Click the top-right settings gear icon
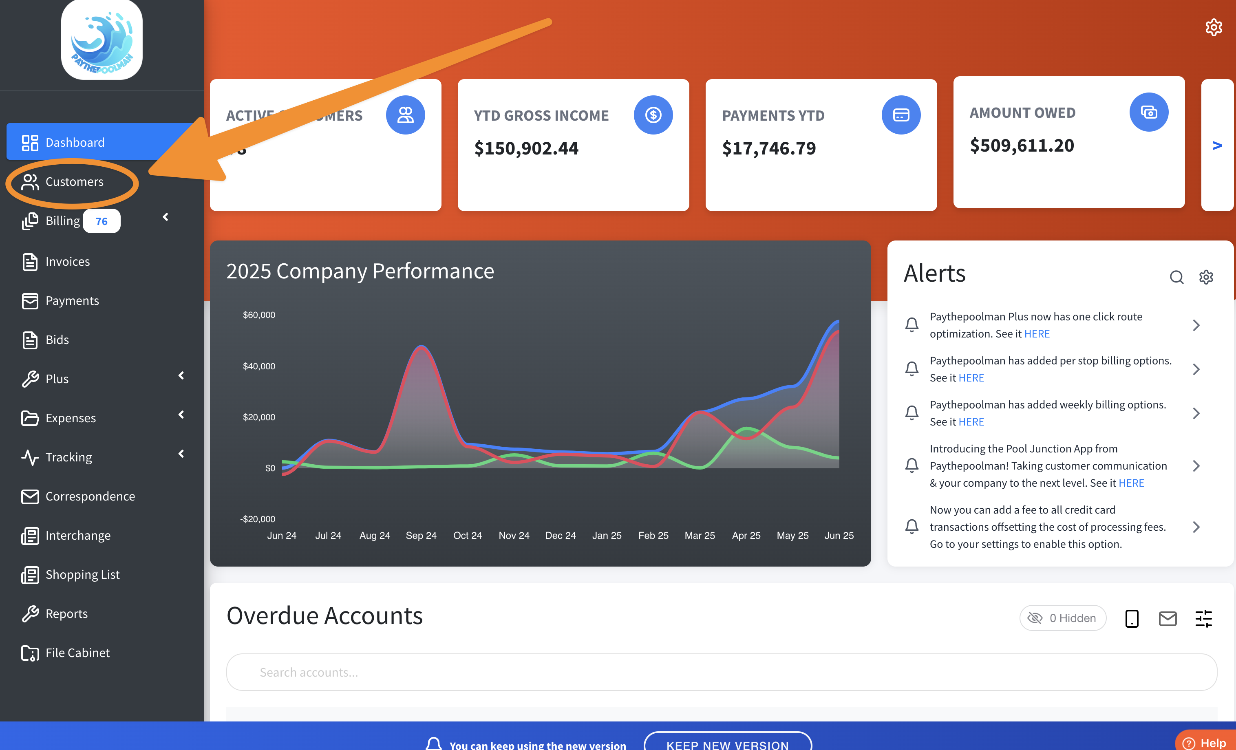This screenshot has width=1236, height=750. 1214,27
